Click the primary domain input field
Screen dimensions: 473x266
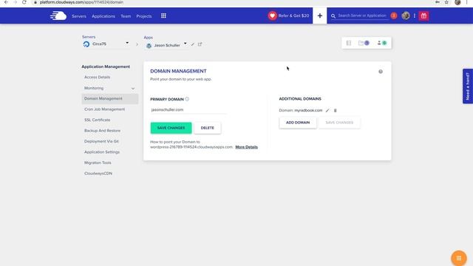tap(188, 110)
